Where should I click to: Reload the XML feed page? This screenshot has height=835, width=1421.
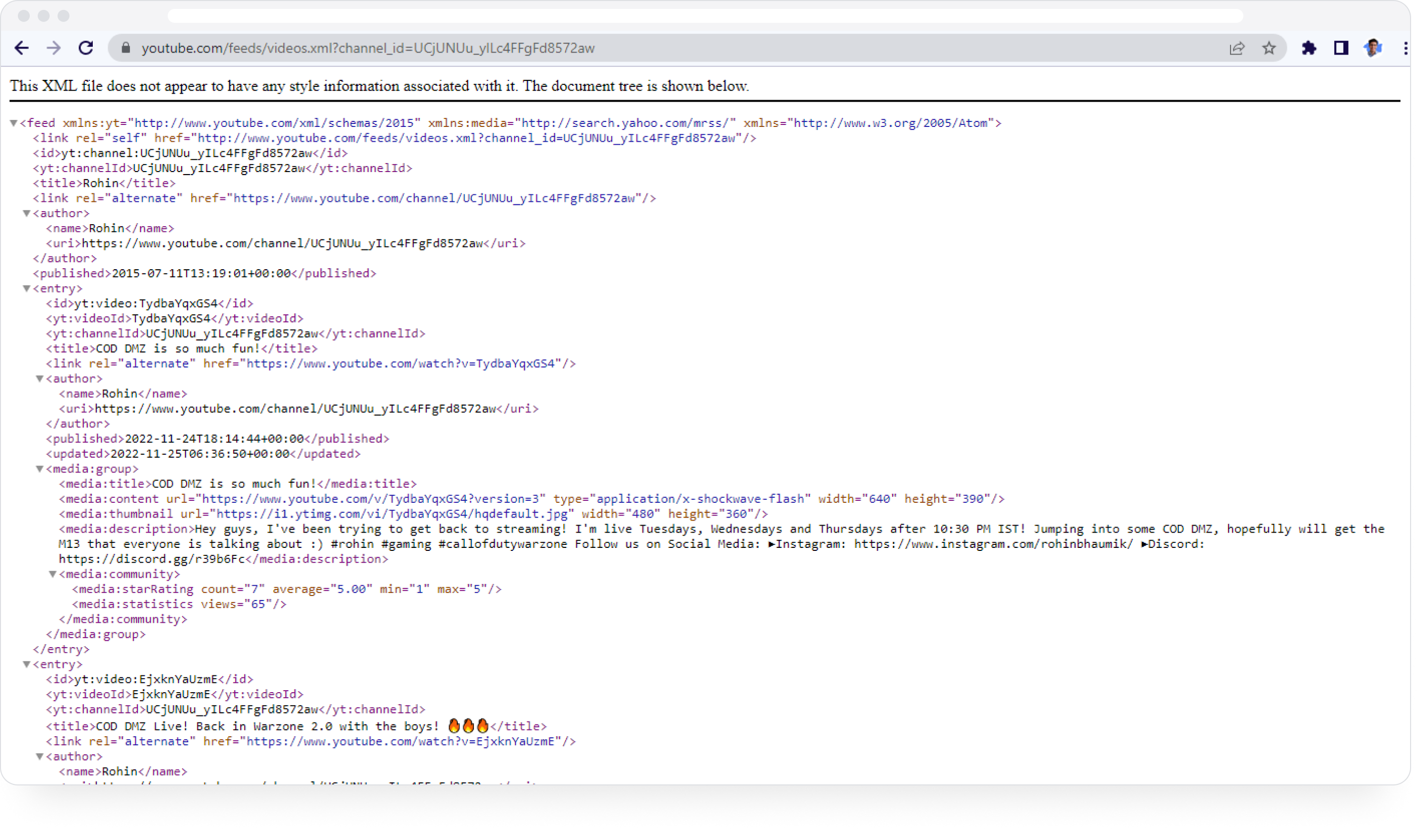pos(86,48)
